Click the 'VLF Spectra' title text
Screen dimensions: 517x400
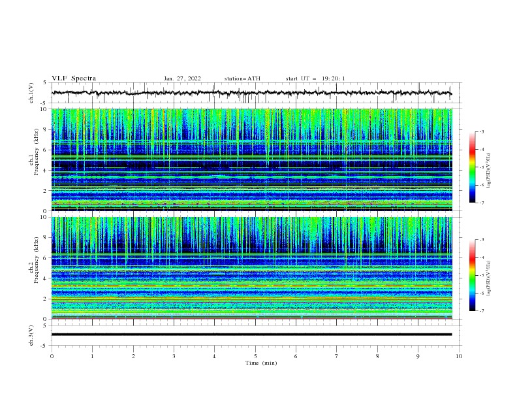[x=74, y=78]
